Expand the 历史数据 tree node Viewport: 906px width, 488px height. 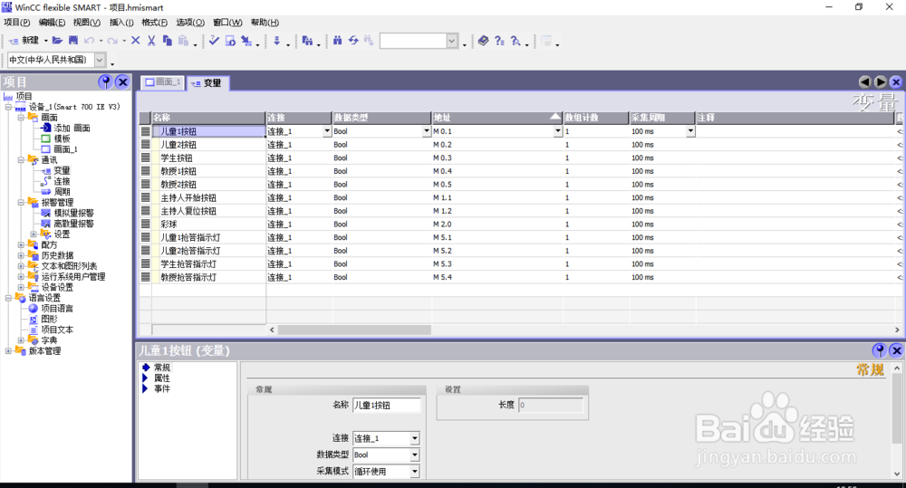tap(21, 255)
